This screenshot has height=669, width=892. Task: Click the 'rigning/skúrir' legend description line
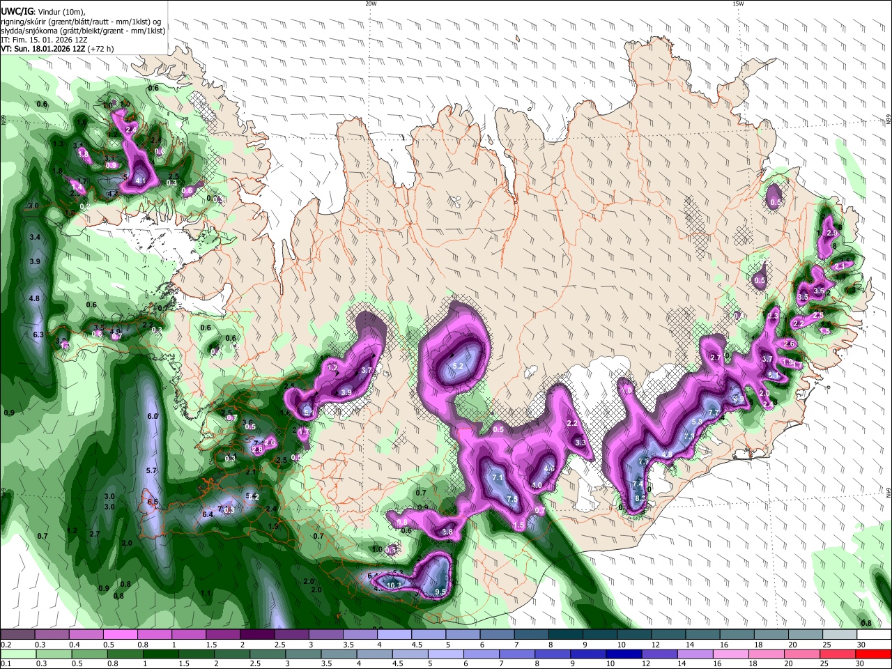81,21
